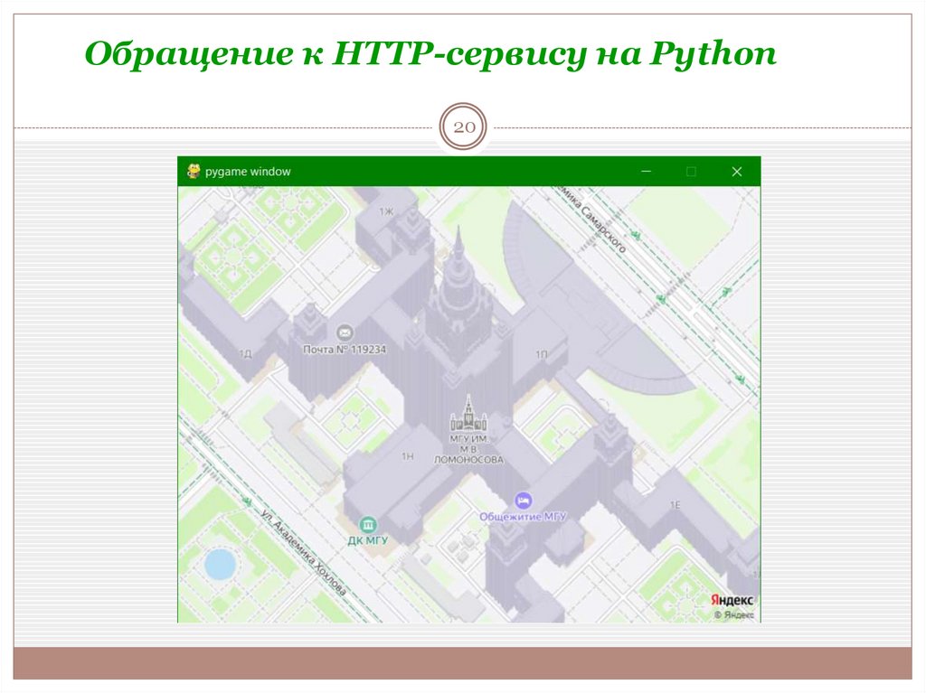Click the blue round pond on map
926x693 pixels.
pos(220,565)
